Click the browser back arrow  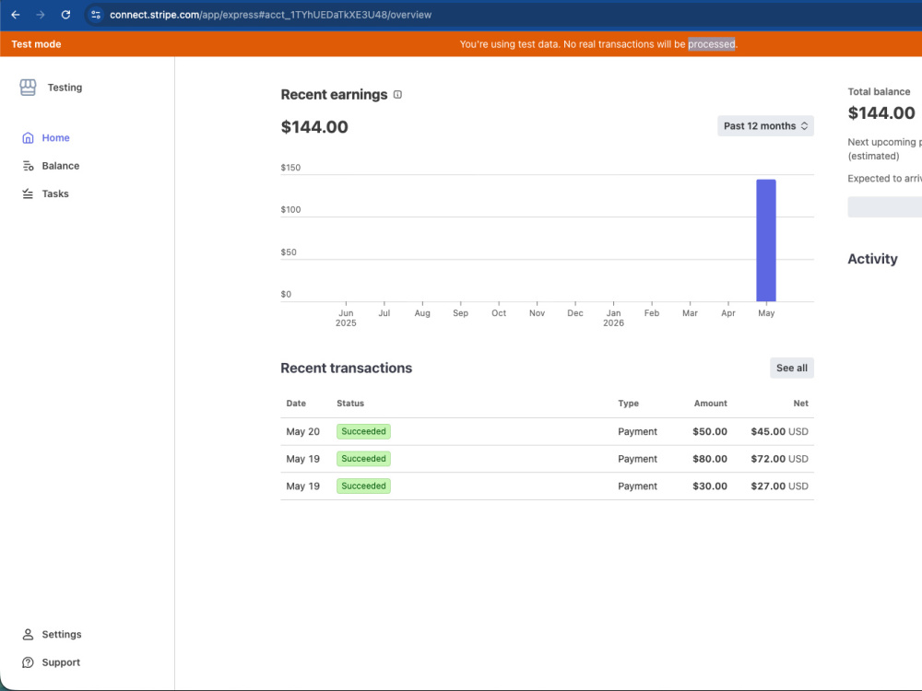click(16, 15)
